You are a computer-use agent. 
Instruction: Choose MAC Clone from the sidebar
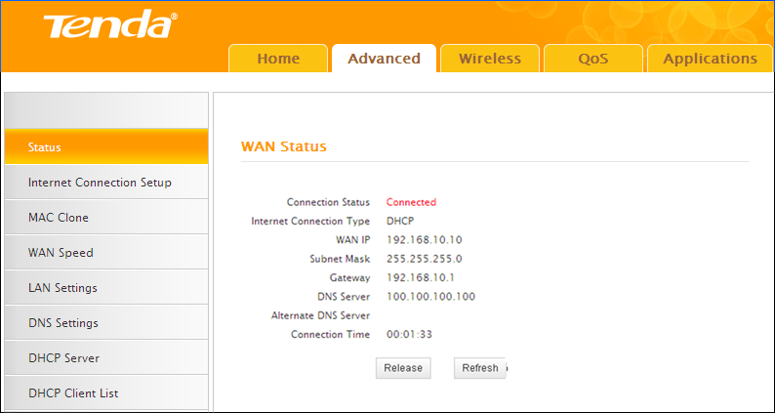point(105,218)
